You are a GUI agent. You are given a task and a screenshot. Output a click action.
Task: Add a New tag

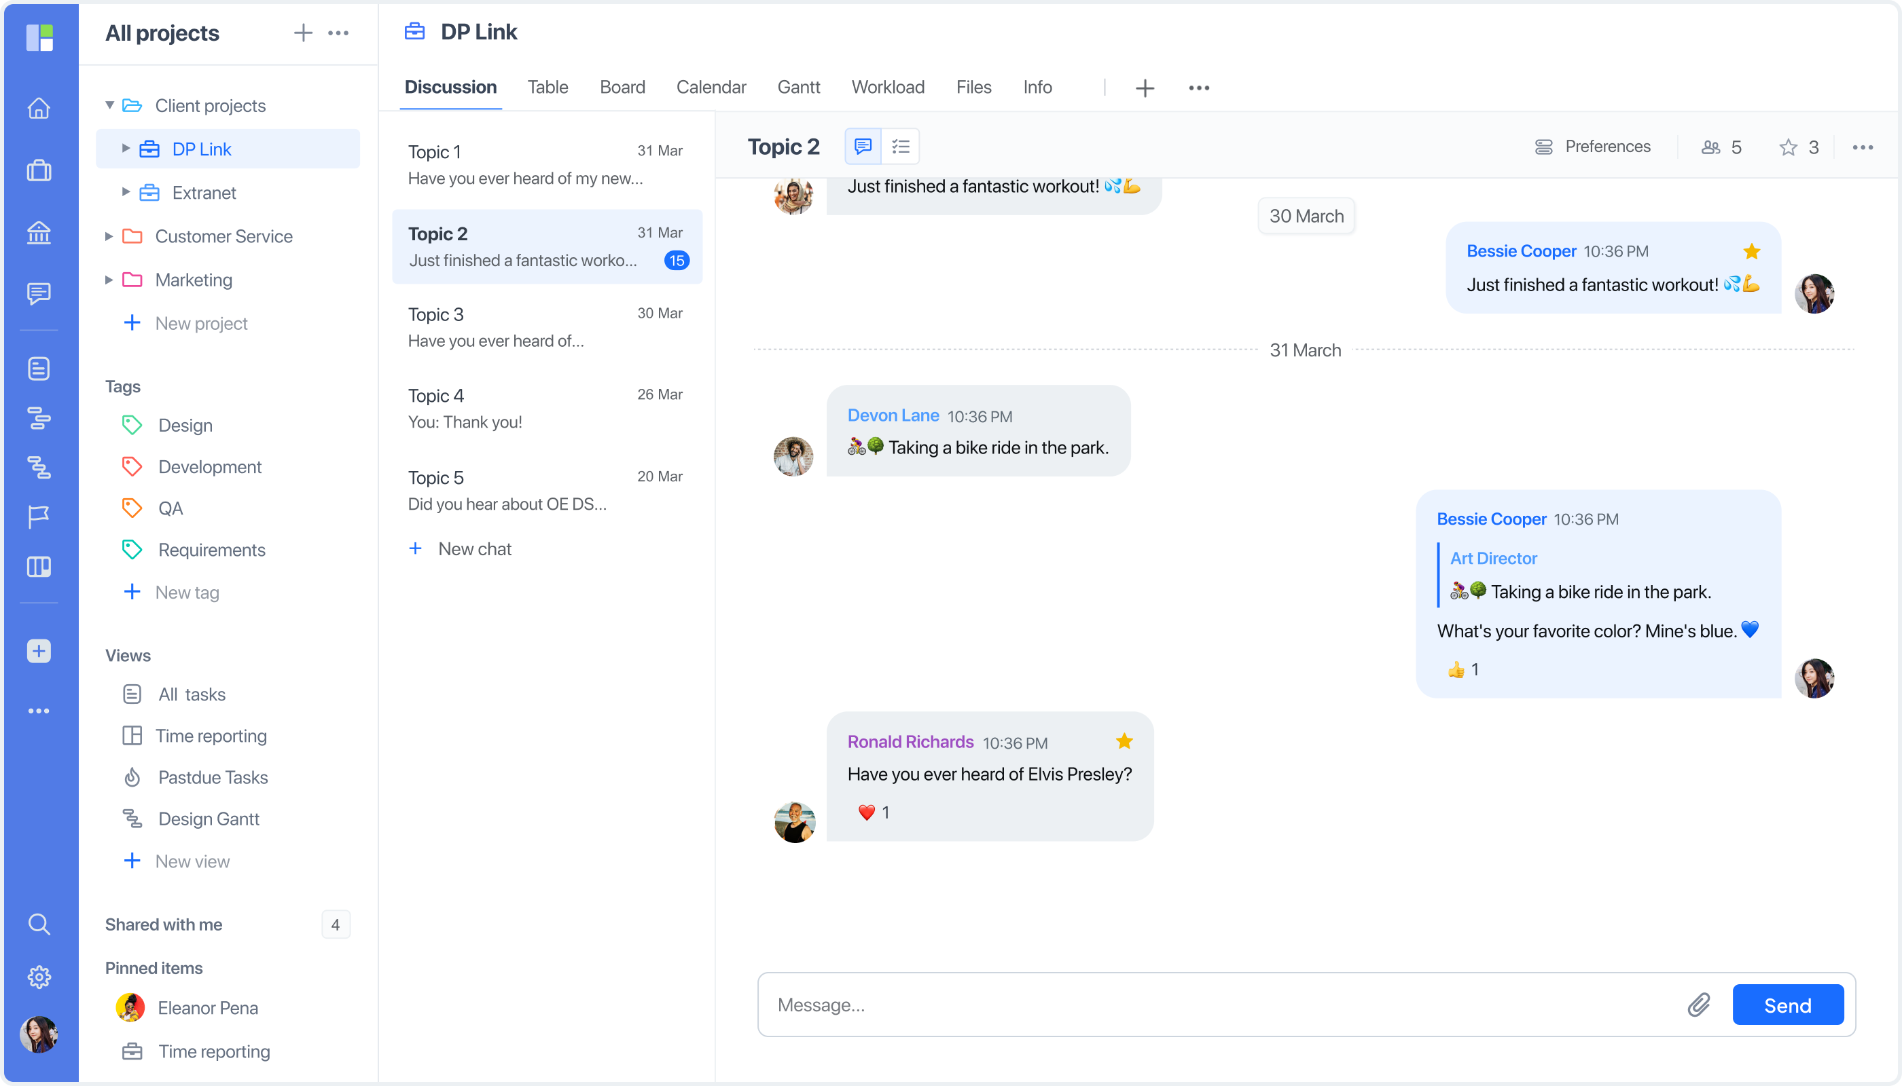pyautogui.click(x=172, y=593)
